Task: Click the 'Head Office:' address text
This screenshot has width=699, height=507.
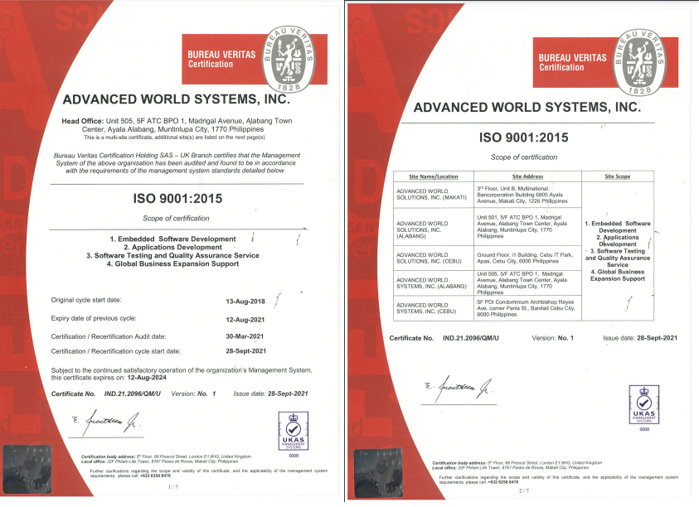Action: click(x=177, y=125)
